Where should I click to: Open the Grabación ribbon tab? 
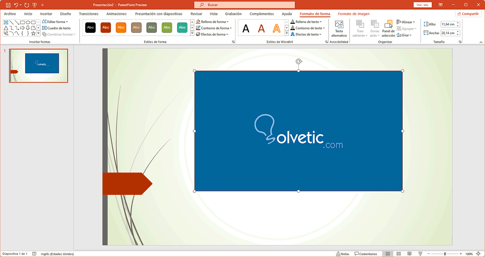(233, 13)
